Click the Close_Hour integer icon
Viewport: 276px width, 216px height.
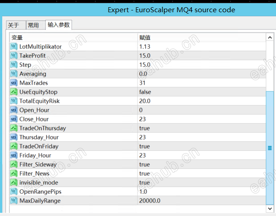tap(14, 119)
